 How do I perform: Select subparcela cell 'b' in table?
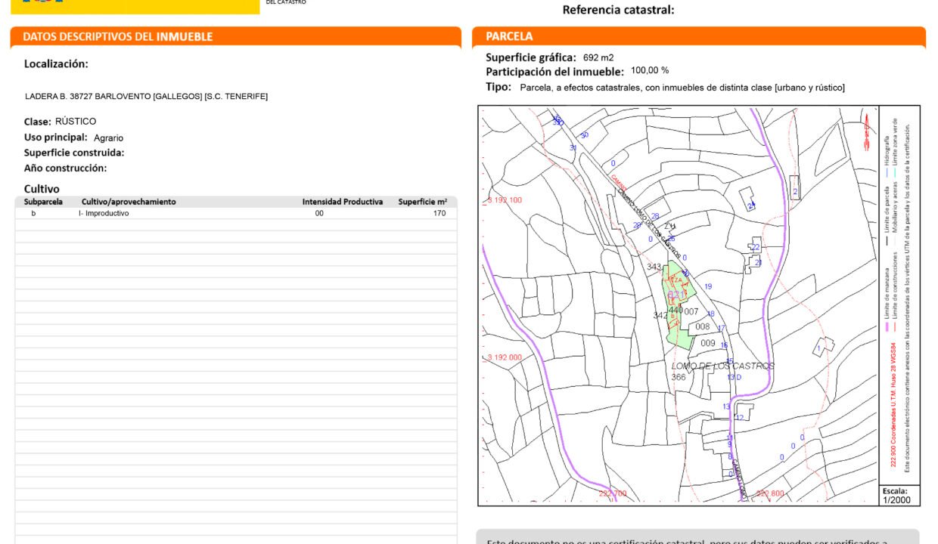[x=33, y=214]
